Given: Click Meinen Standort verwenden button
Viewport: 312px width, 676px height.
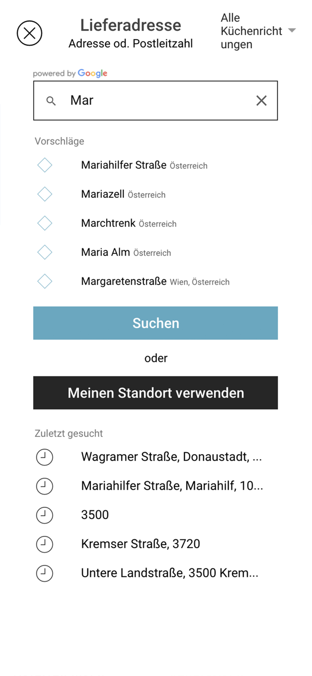Looking at the screenshot, I should tap(155, 393).
